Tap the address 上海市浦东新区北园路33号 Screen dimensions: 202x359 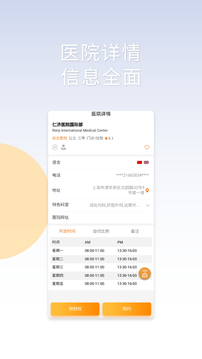(x=118, y=190)
